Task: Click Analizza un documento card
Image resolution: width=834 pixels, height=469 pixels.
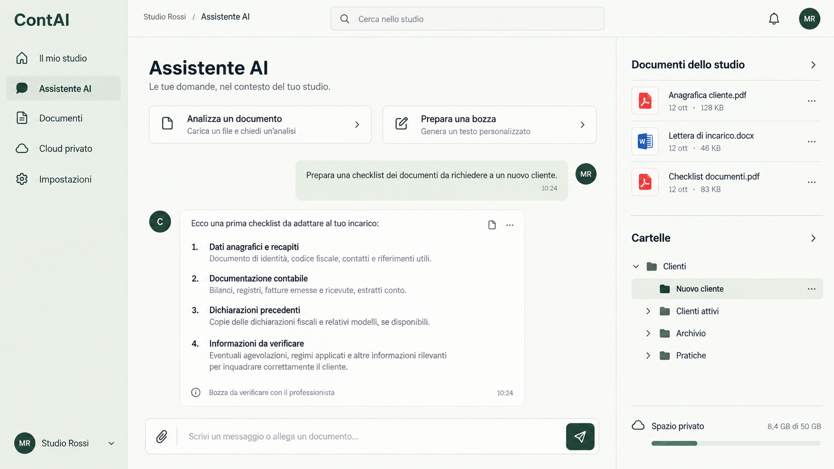Action: click(260, 125)
